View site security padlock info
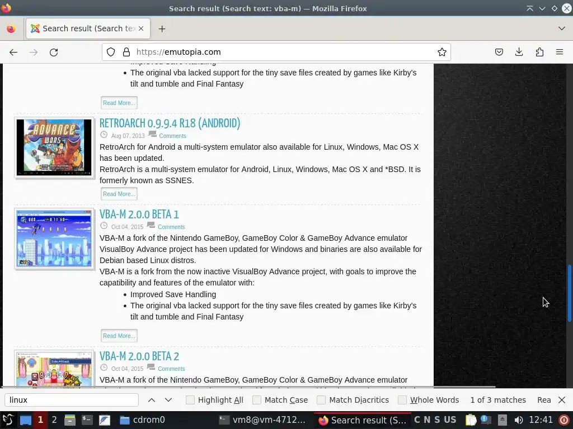573x429 pixels. [126, 52]
